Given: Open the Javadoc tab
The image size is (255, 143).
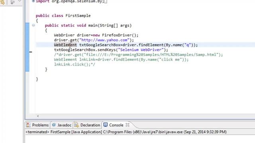Looking at the screenshot, I should click(x=62, y=125).
